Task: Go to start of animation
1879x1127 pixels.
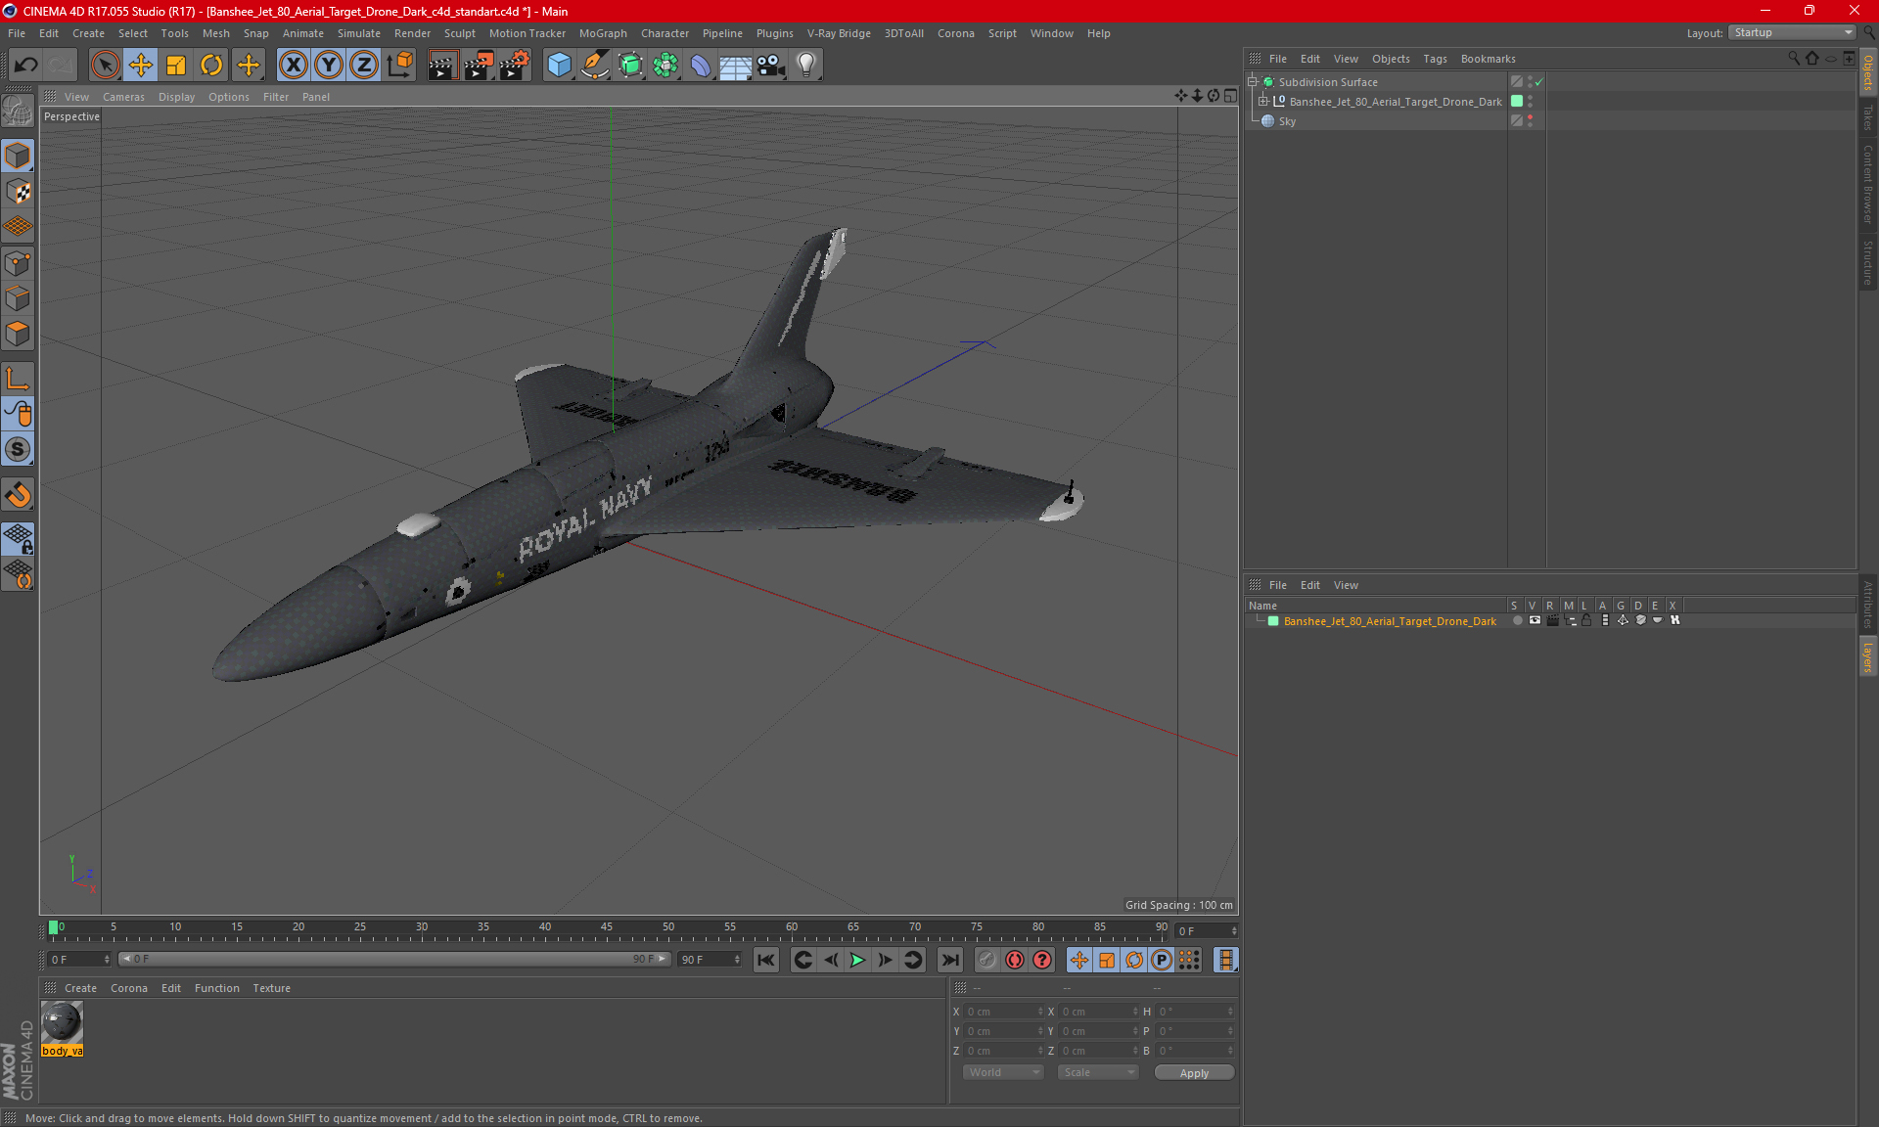Action: point(766,960)
